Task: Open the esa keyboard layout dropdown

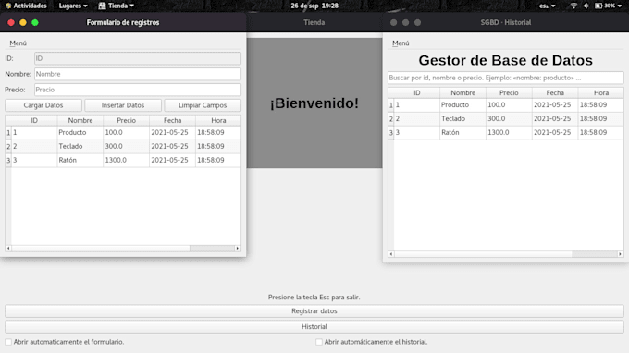Action: click(548, 6)
